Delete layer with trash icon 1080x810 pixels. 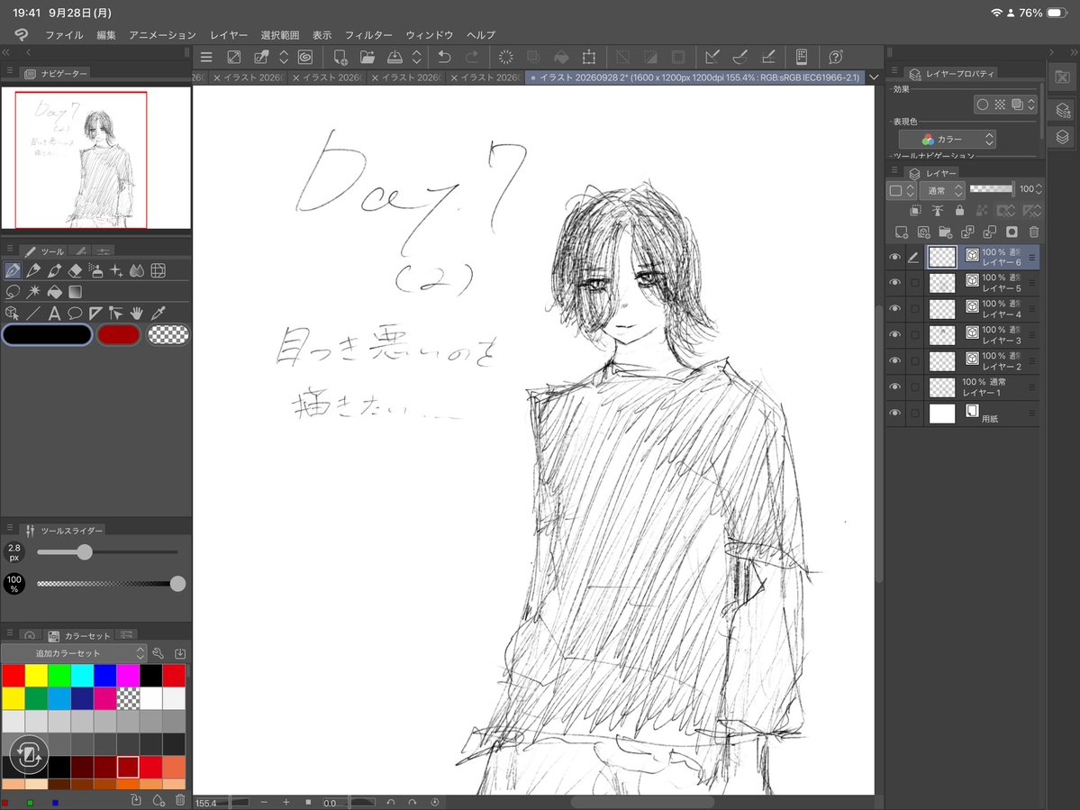(1033, 232)
